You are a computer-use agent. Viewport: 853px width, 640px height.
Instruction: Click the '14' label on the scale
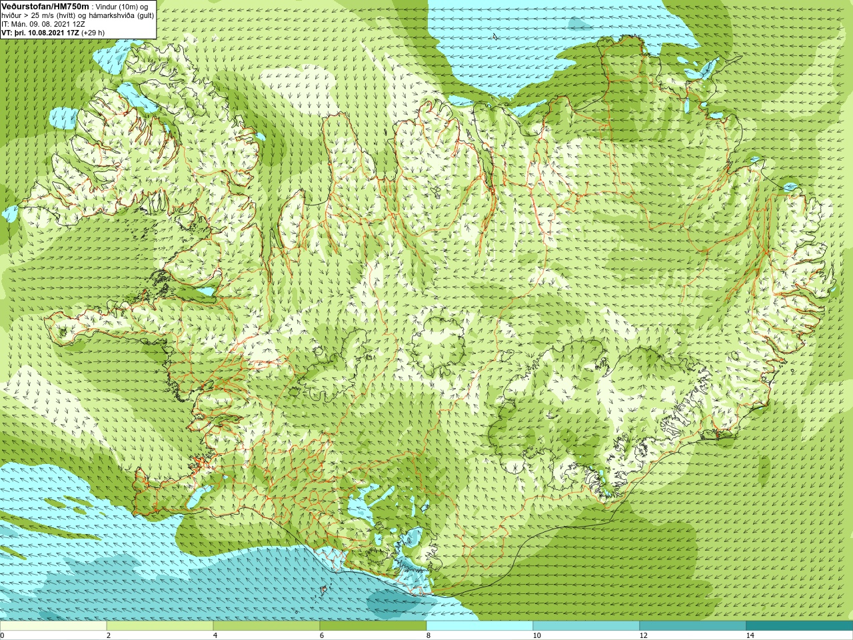click(750, 635)
